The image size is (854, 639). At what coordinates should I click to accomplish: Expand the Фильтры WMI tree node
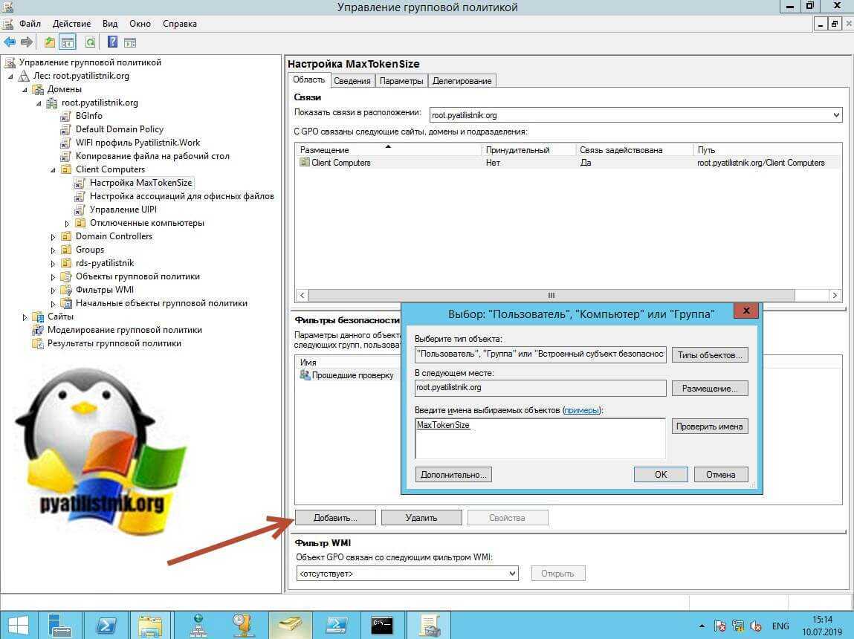[54, 290]
